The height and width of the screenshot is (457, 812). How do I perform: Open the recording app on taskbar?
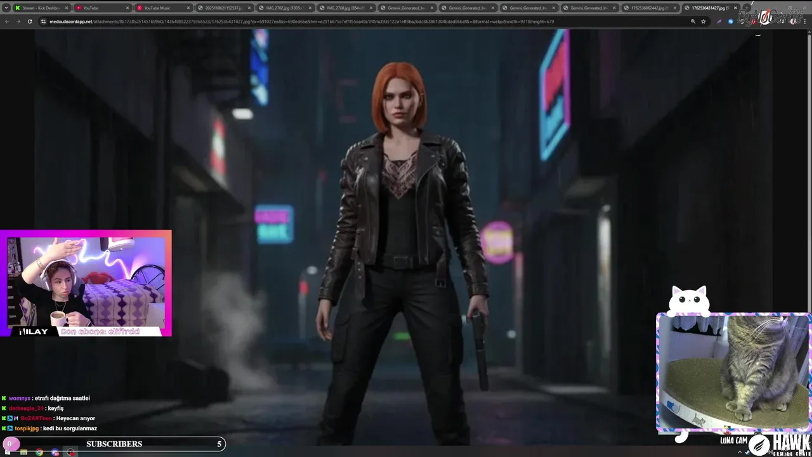tap(71, 453)
